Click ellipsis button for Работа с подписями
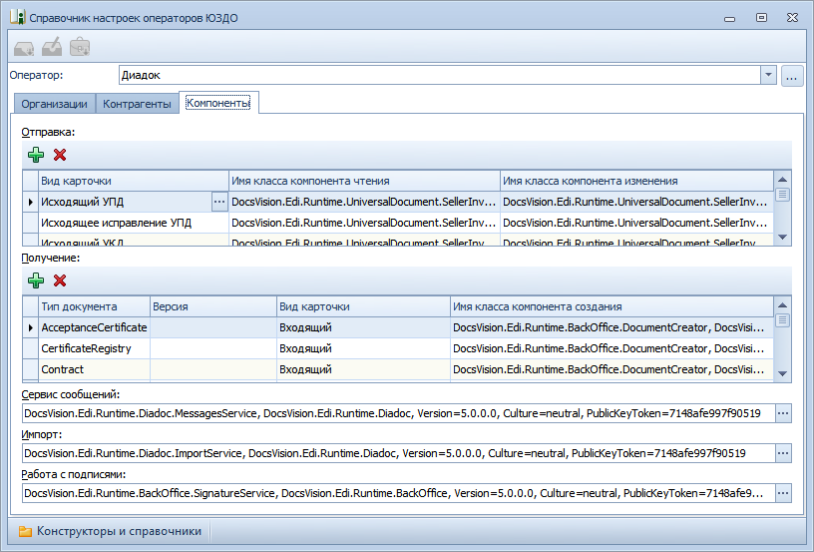This screenshot has height=552, width=814. click(783, 493)
